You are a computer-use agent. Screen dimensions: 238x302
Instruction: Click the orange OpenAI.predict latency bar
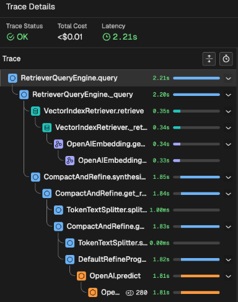point(196,276)
